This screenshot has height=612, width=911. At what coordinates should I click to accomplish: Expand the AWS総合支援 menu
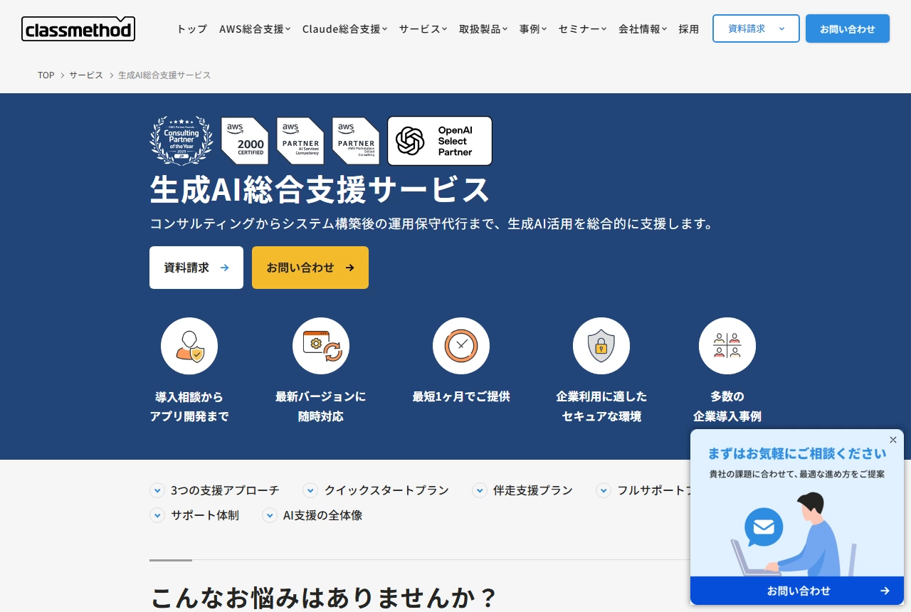click(x=255, y=29)
